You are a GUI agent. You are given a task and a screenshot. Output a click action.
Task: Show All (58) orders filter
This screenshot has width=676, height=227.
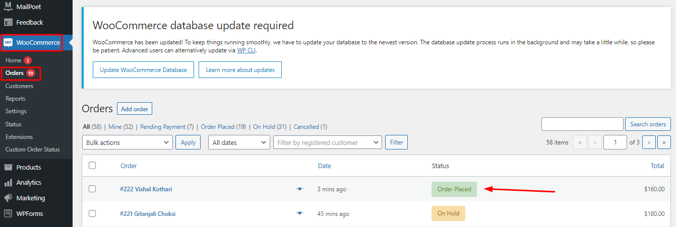[92, 127]
